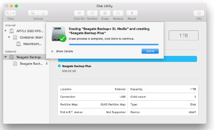
Task: Click the external Seagate Backup drive icon
Action: click(12, 57)
